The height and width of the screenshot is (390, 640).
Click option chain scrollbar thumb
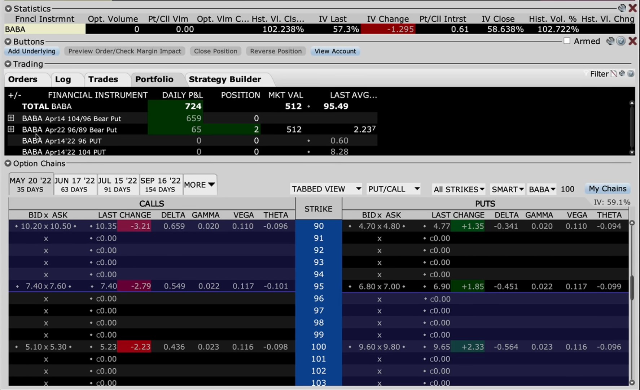pos(632,287)
